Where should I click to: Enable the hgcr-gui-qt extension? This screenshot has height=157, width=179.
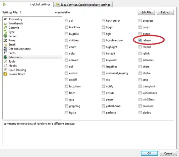pyautogui.click(x=103, y=21)
